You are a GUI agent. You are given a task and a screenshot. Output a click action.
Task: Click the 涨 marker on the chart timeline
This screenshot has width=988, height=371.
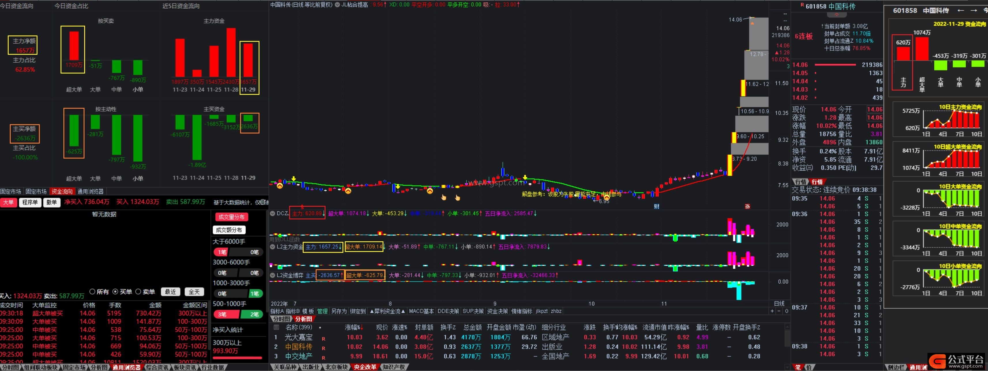tap(747, 206)
